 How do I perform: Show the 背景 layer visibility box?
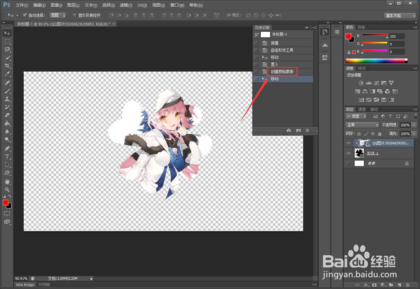coord(348,163)
